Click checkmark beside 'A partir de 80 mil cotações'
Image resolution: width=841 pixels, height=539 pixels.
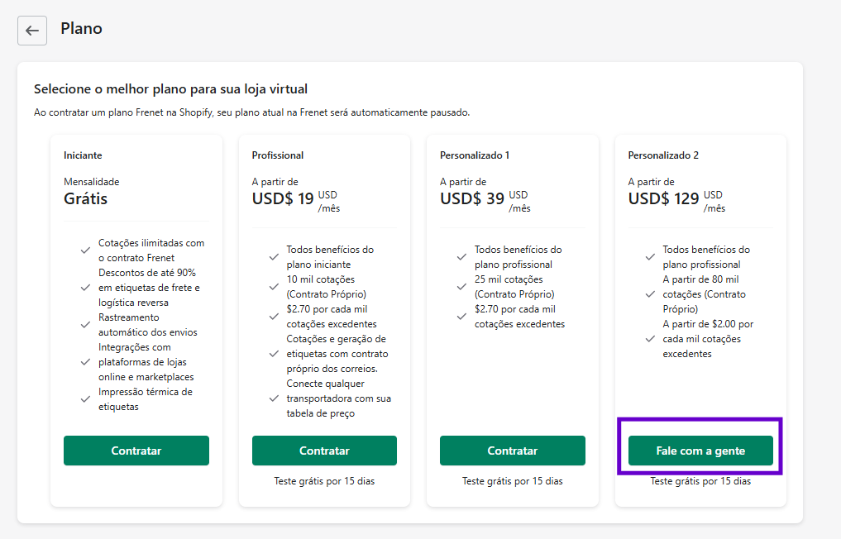coord(650,294)
